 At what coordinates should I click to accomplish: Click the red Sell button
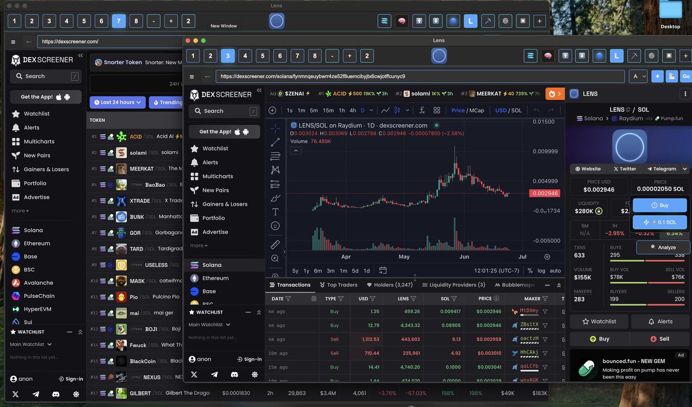(x=660, y=339)
